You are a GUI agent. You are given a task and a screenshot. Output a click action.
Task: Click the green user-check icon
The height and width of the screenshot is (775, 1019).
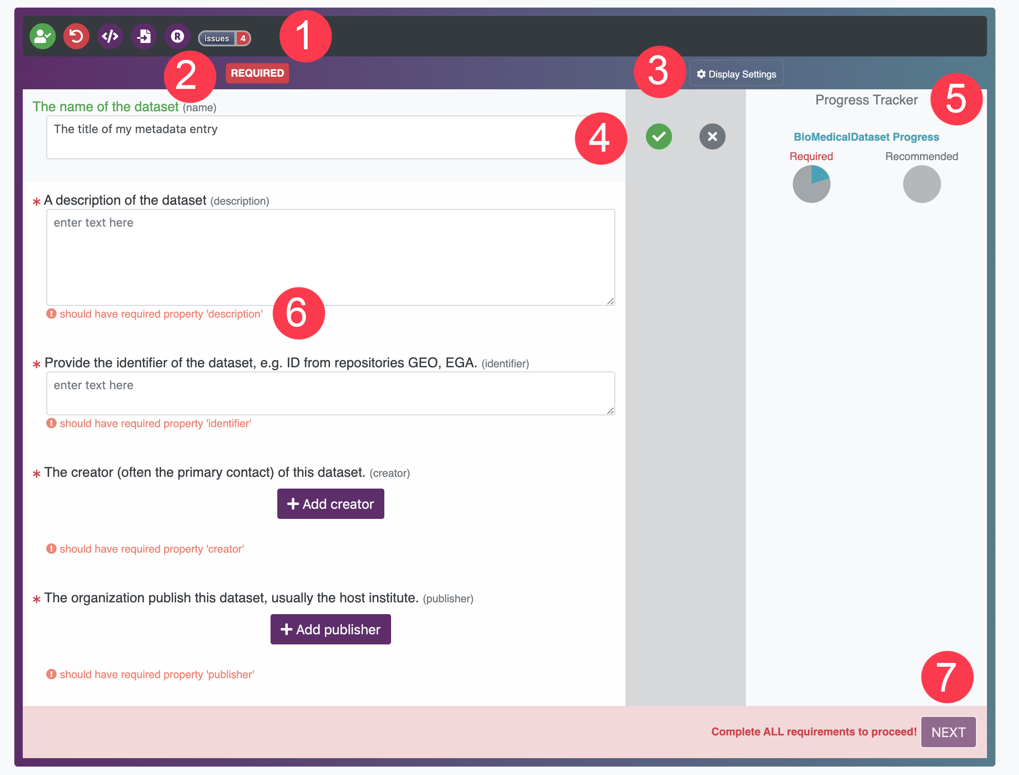(x=43, y=37)
